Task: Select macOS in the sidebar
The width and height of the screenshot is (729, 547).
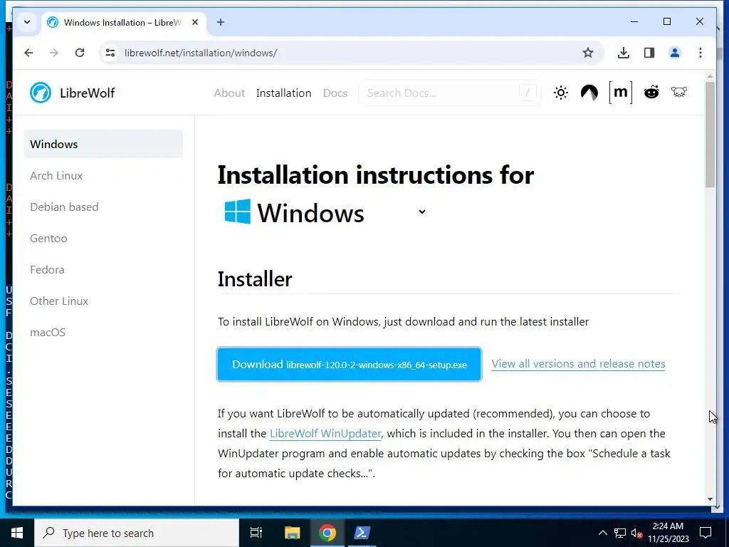Action: click(x=48, y=333)
